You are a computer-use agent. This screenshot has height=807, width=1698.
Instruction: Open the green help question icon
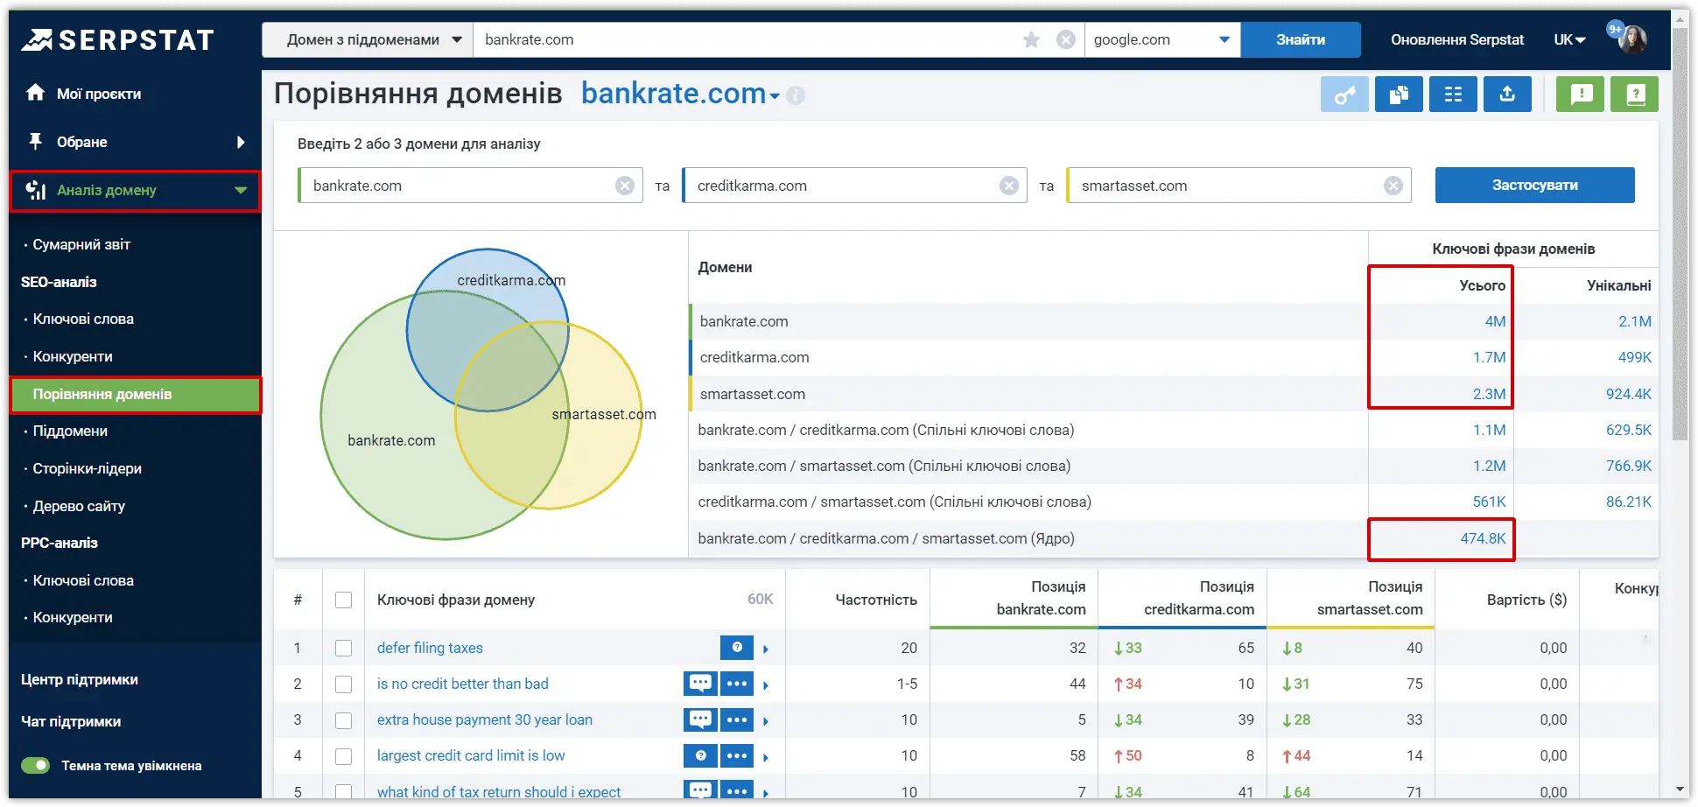(x=1635, y=95)
